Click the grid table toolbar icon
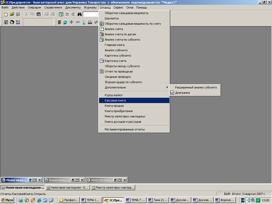The width and height of the screenshot is (272, 204). tap(90, 22)
